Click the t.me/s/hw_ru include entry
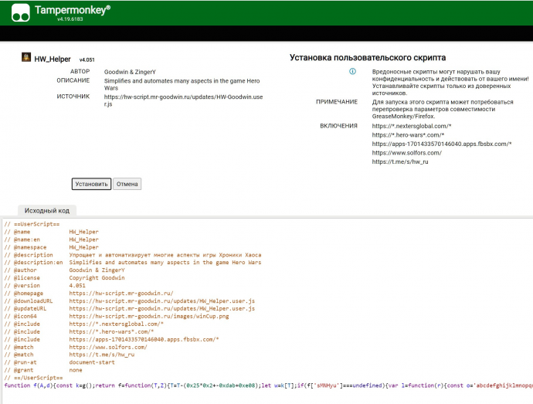This screenshot has width=533, height=404. pos(399,162)
